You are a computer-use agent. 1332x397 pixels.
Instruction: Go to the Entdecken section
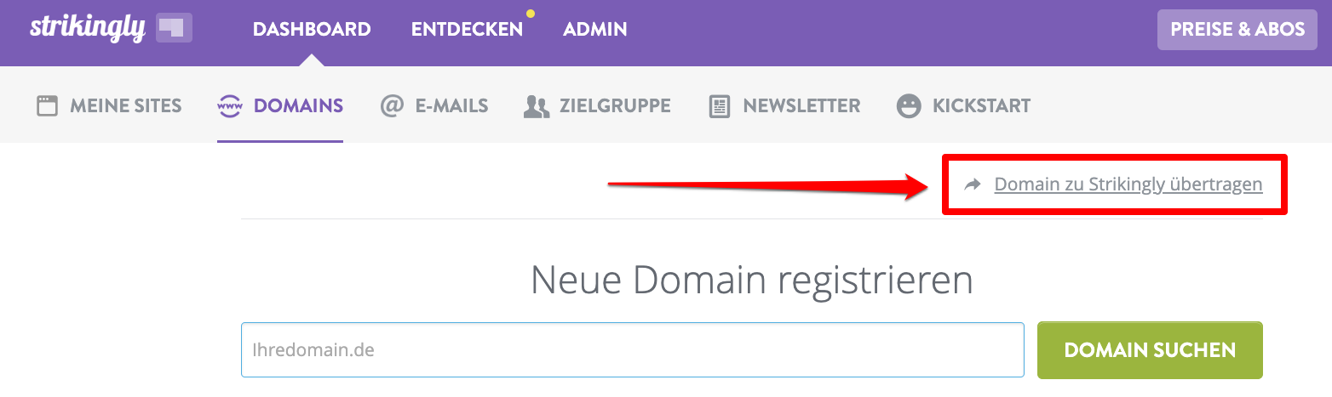pos(467,29)
